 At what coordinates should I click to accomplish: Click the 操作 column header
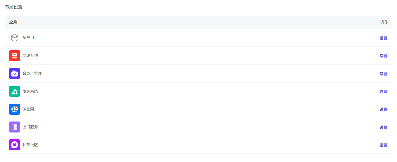(384, 22)
